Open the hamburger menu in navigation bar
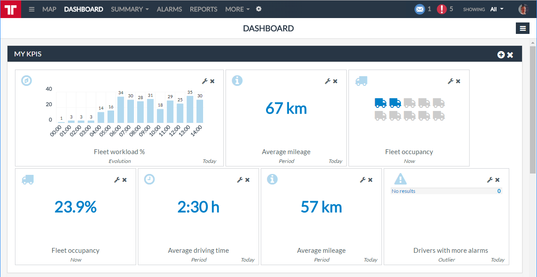537x277 pixels. pyautogui.click(x=32, y=9)
